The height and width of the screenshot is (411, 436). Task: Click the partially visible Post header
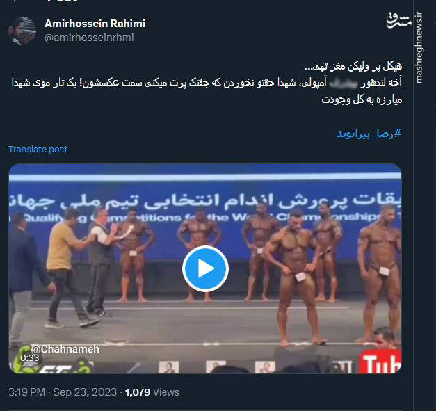click(x=63, y=1)
